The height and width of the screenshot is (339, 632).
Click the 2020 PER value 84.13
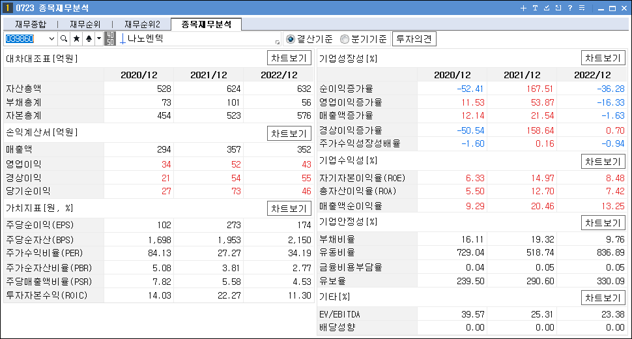160,253
